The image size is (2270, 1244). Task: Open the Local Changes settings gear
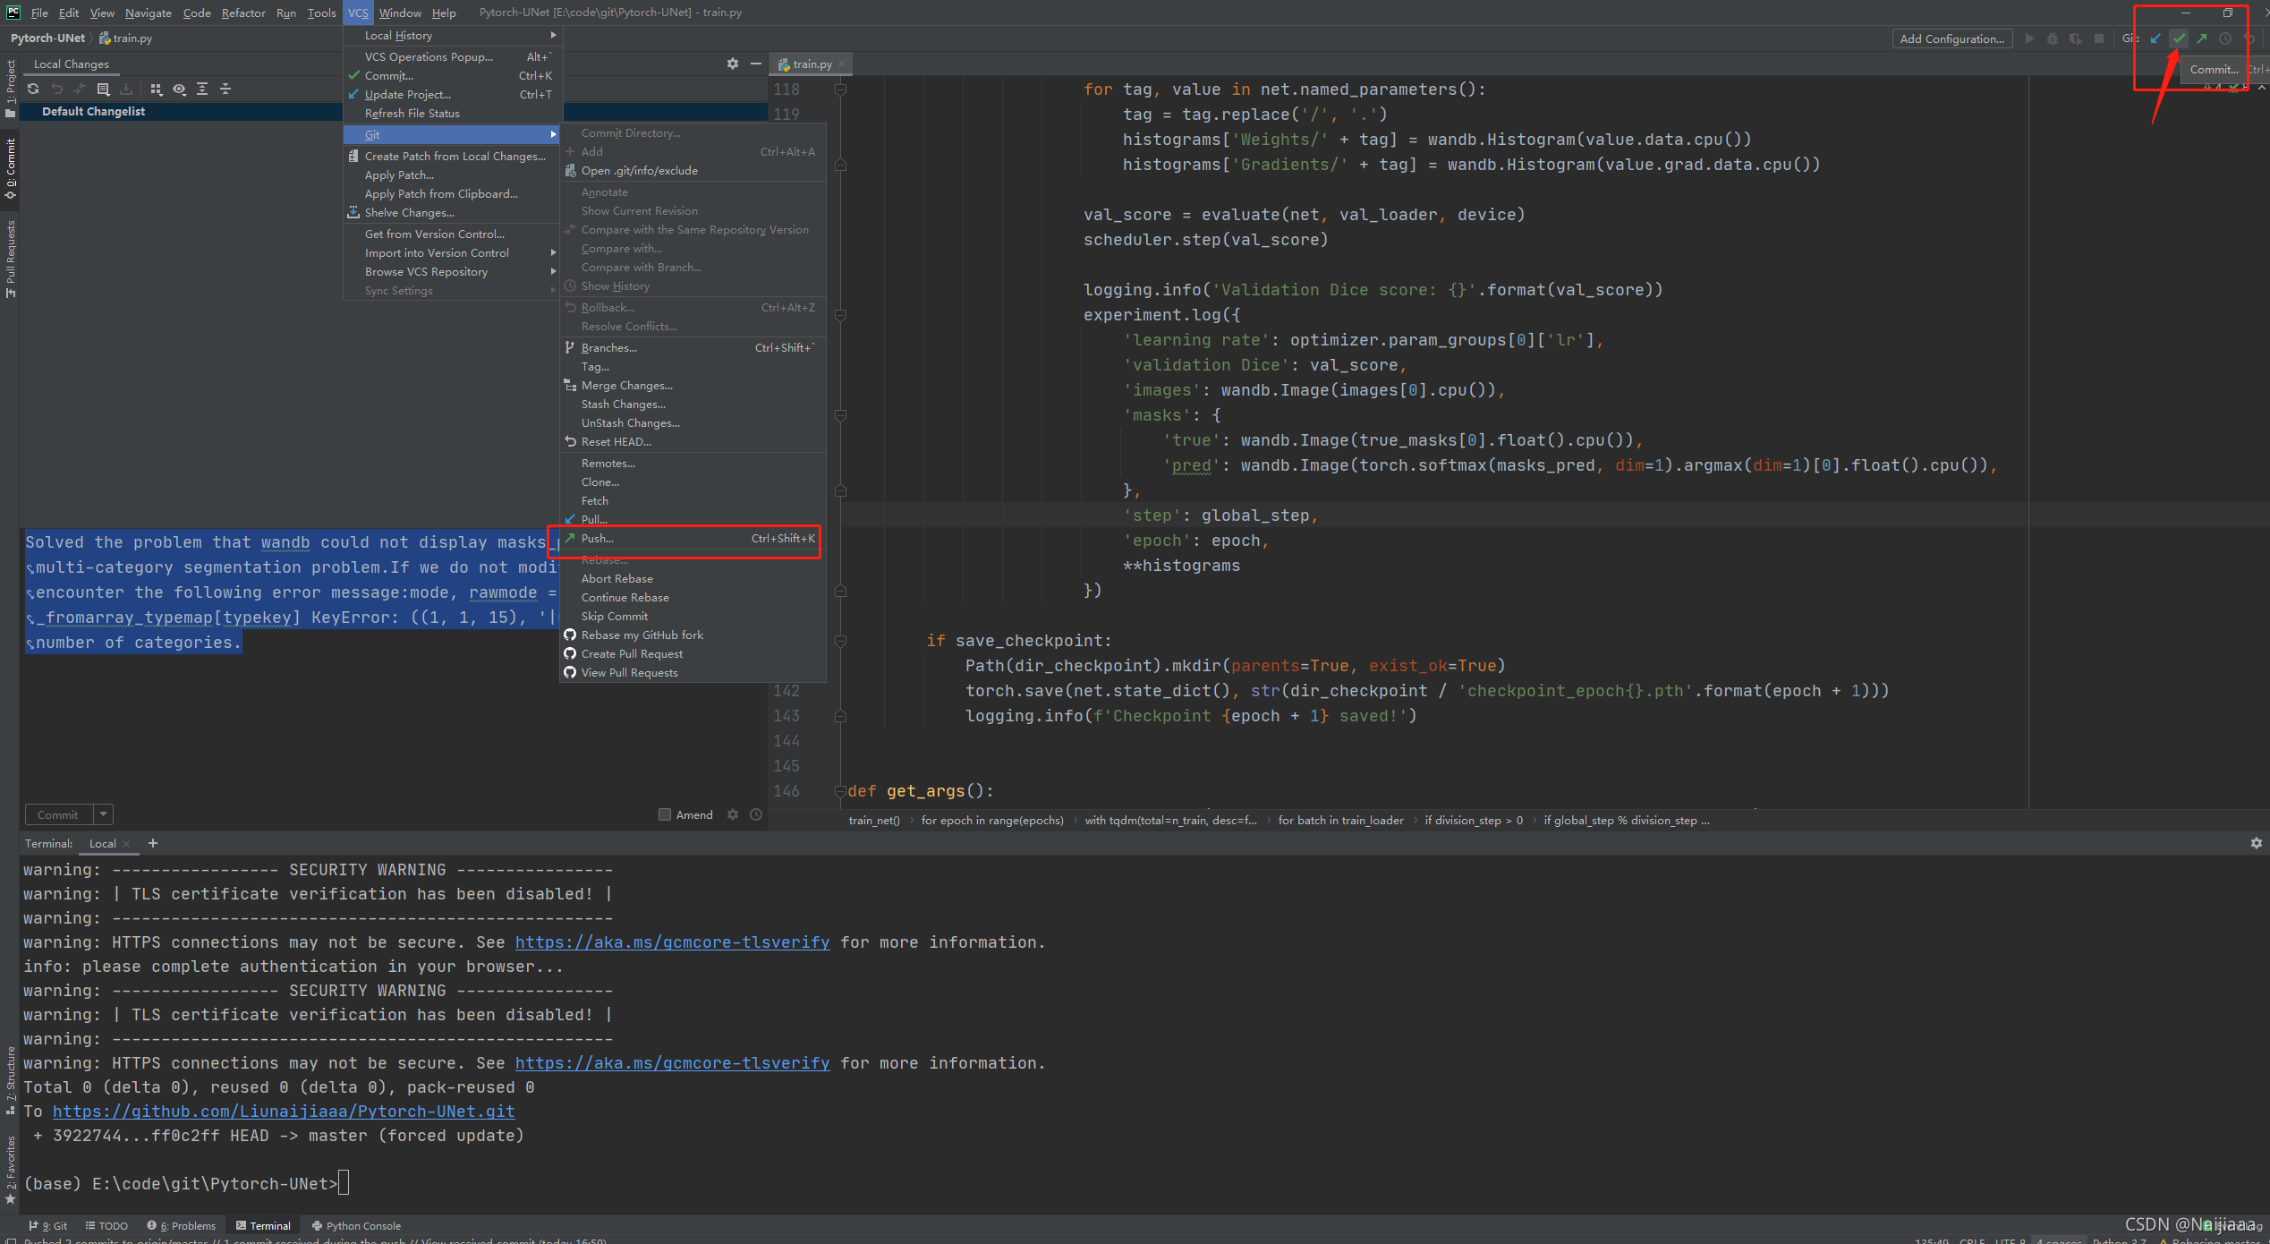(x=733, y=64)
